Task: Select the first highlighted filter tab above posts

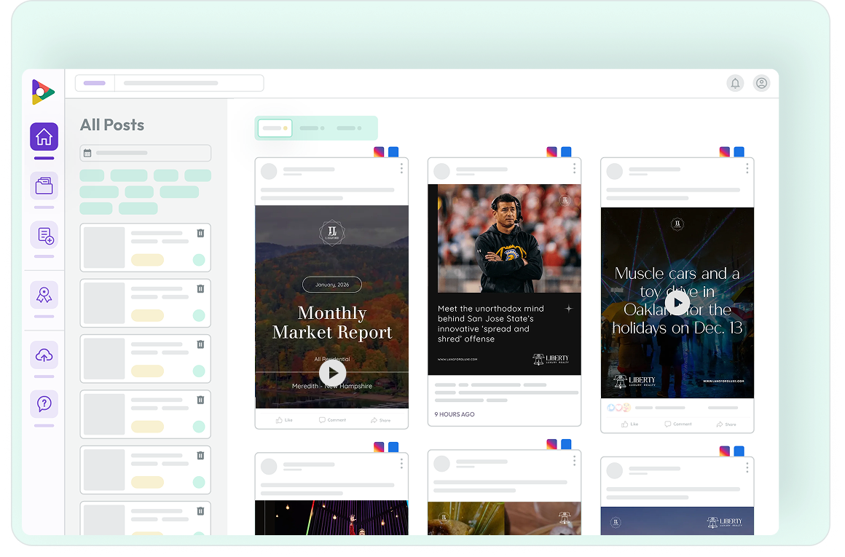Action: [x=275, y=128]
